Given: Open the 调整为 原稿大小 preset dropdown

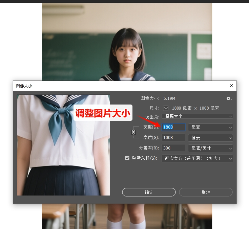Looking at the screenshot, I should point(197,116).
